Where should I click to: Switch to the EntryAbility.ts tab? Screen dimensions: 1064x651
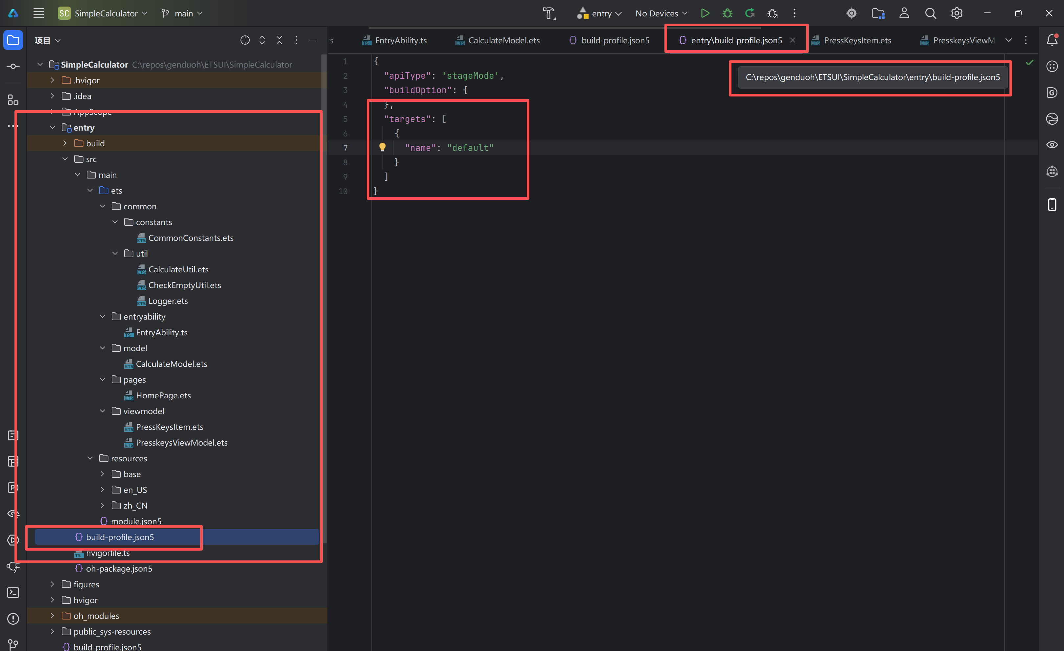click(400, 40)
